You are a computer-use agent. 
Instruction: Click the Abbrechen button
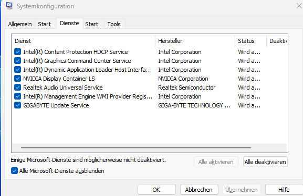coord(199,190)
